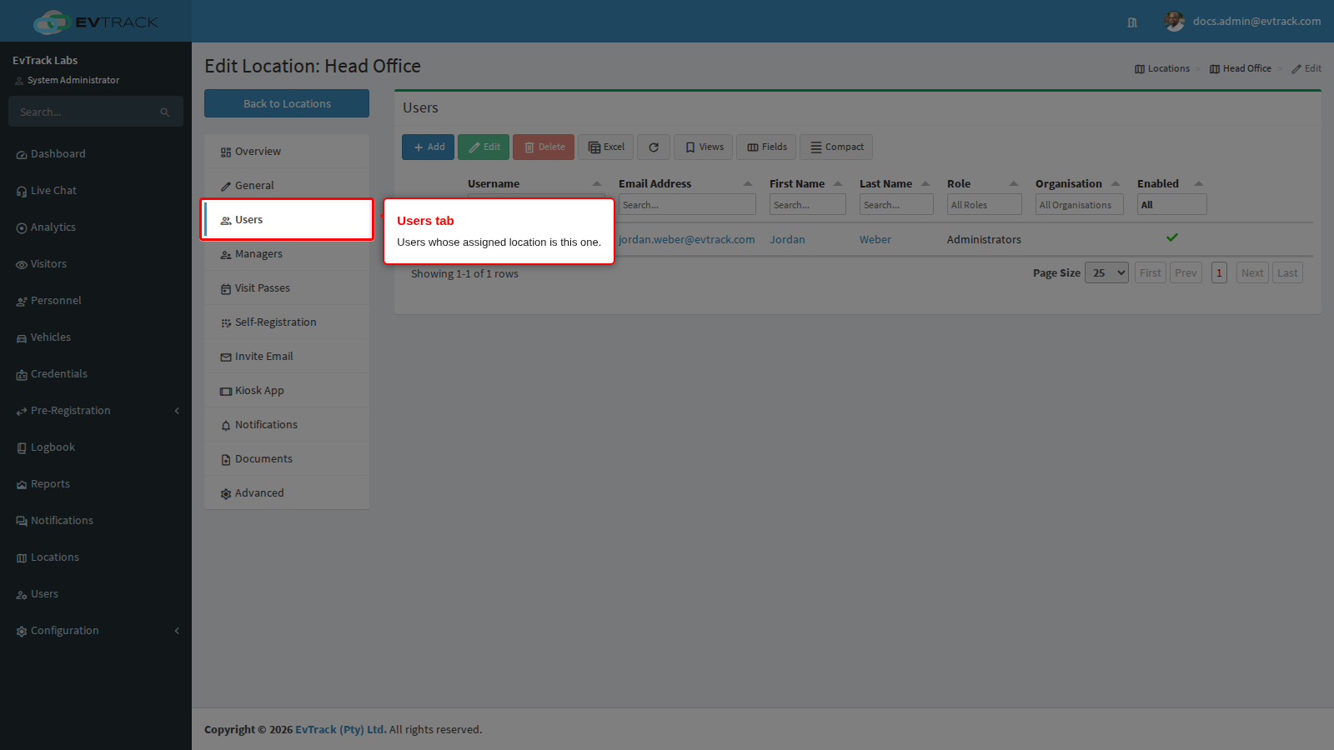Switch to the Kiosk App tab
1334x750 pixels.
[287, 391]
